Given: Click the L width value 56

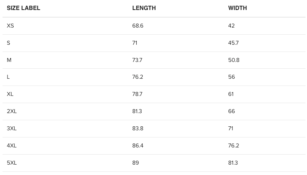Looking at the screenshot, I should pyautogui.click(x=231, y=77).
